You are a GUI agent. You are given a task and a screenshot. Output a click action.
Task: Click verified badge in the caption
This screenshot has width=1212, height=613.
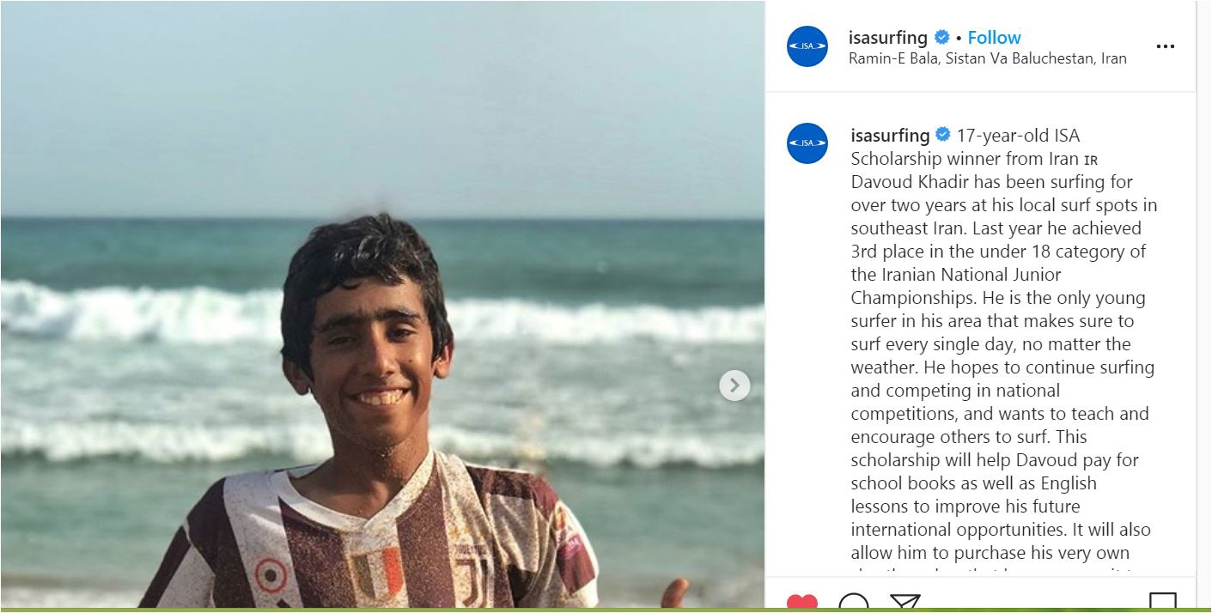click(943, 136)
